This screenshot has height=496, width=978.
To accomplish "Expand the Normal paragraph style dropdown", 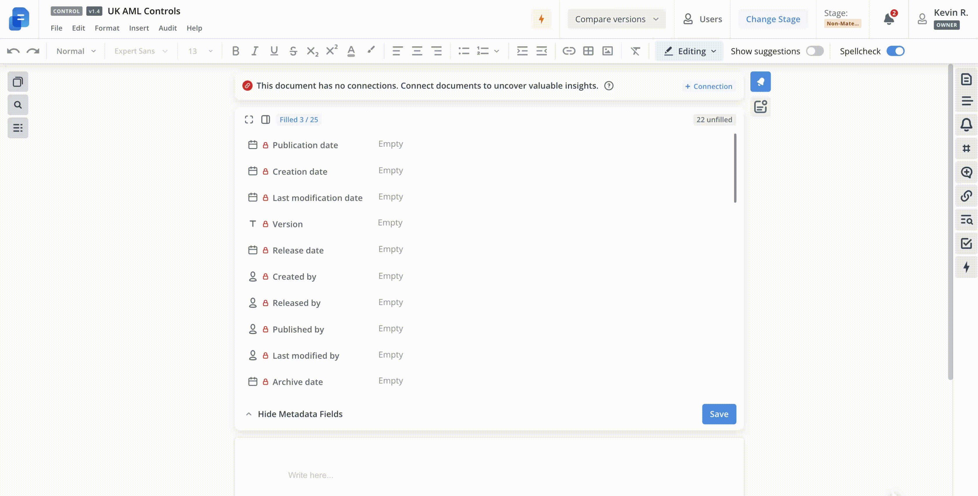I will (x=76, y=51).
